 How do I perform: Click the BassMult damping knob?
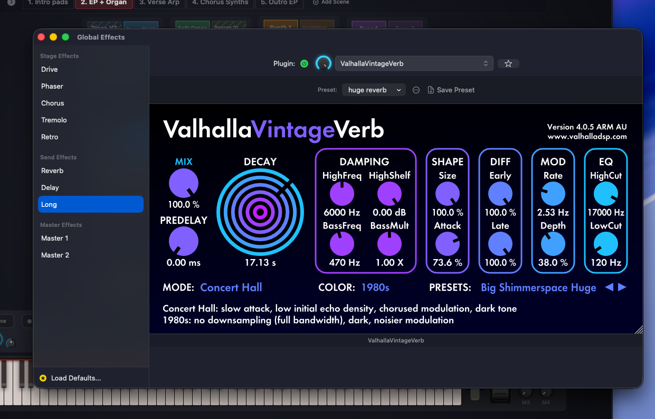(390, 244)
